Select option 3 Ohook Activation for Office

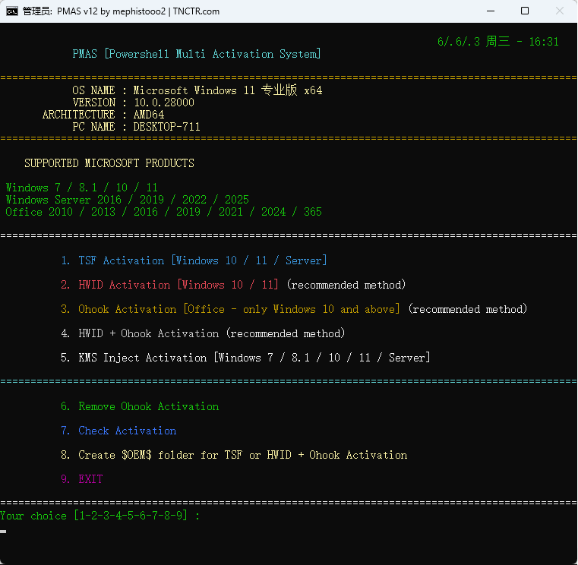point(294,309)
